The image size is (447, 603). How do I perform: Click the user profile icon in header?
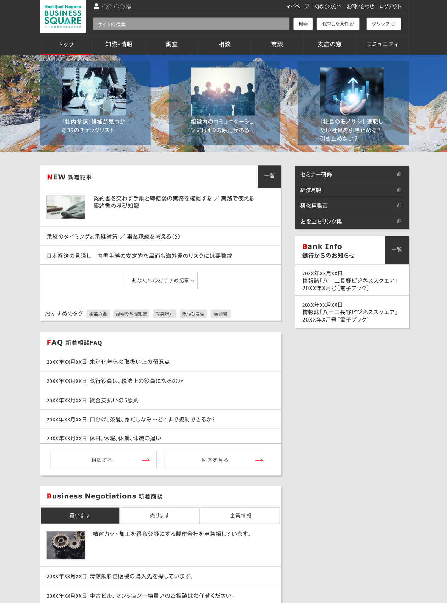click(x=96, y=6)
